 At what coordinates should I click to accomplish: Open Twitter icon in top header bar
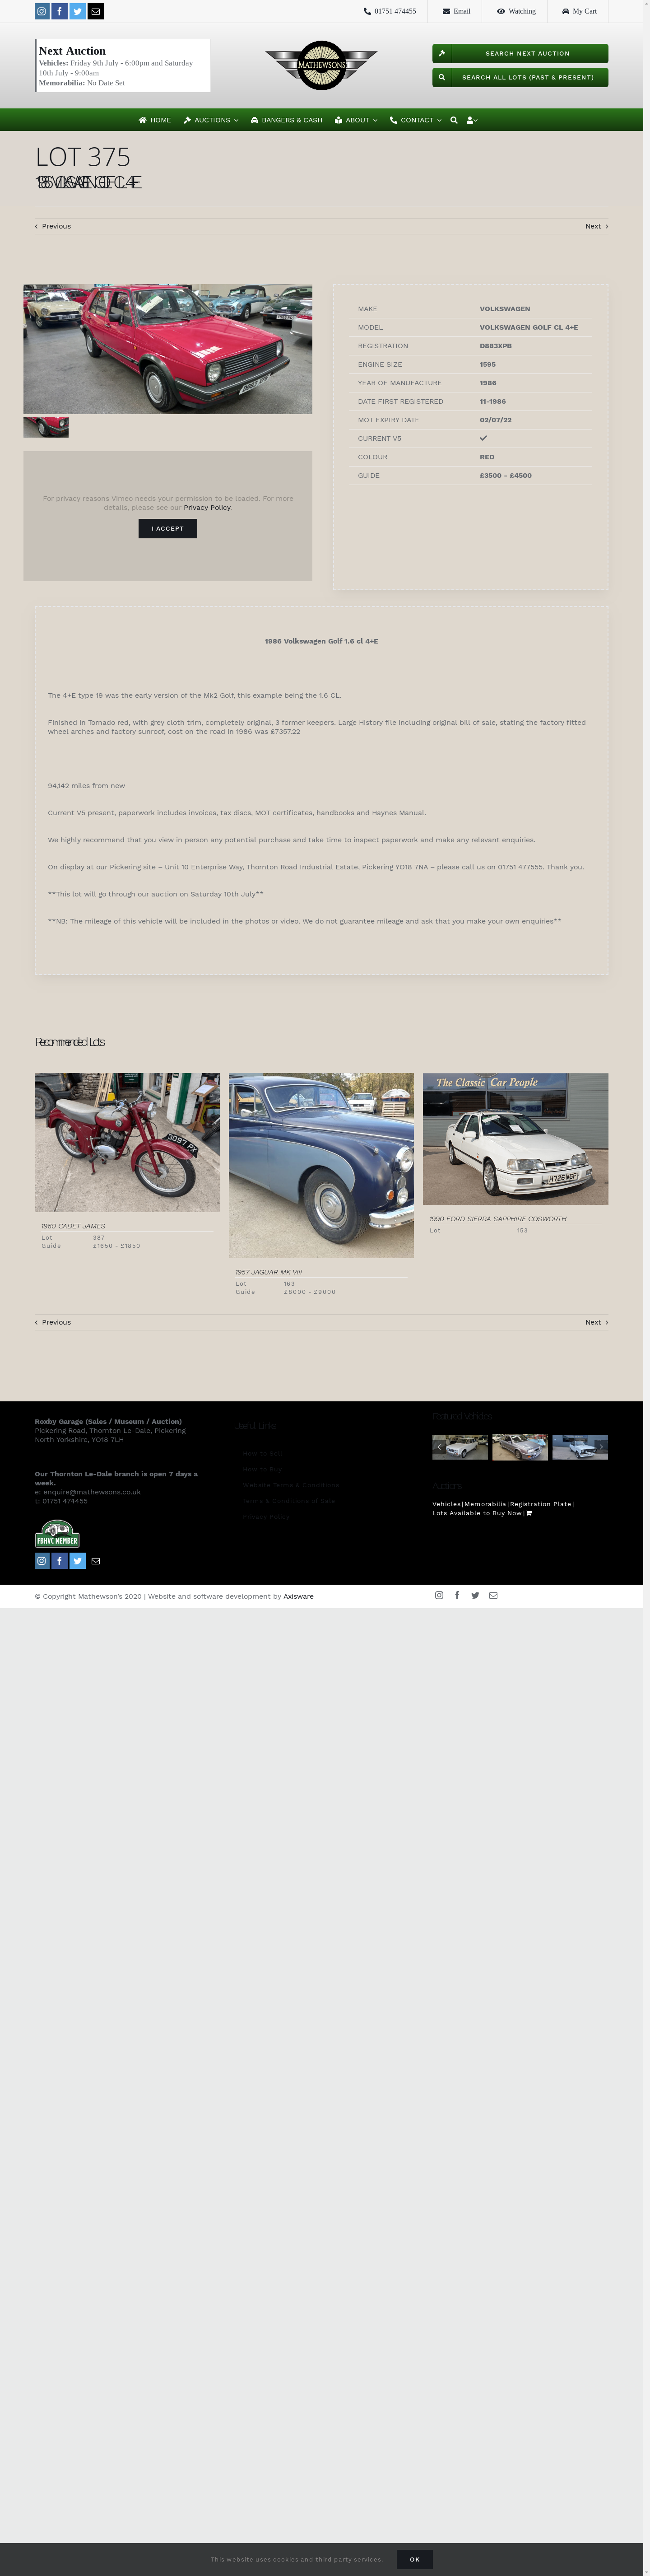78,11
